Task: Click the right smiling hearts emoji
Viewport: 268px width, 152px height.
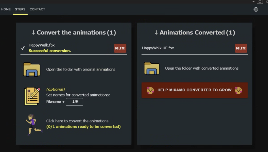Action: tap(239, 90)
